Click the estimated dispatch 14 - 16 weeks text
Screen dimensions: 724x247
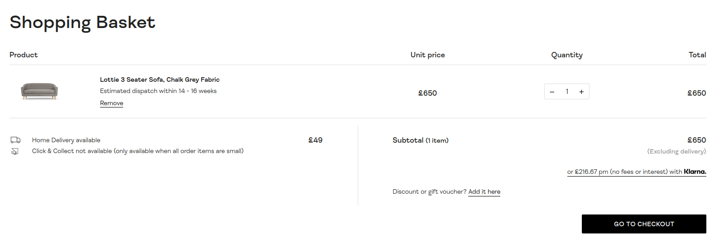[158, 91]
